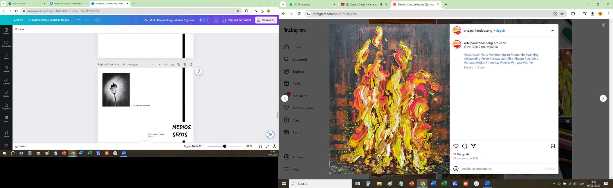The image size is (613, 188).
Task: Open Proyectos in Canva sidebar
Action: [6, 106]
